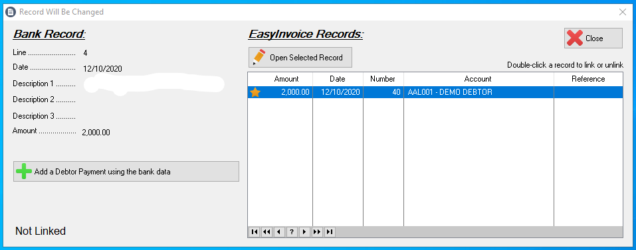Select the AAL001 - DEMO DEBTOR row

pos(435,92)
